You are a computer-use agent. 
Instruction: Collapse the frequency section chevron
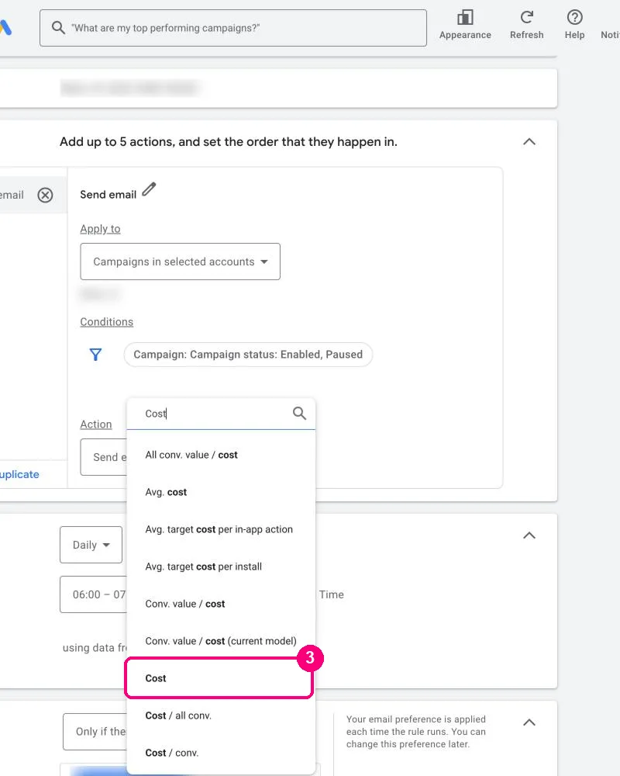(529, 535)
